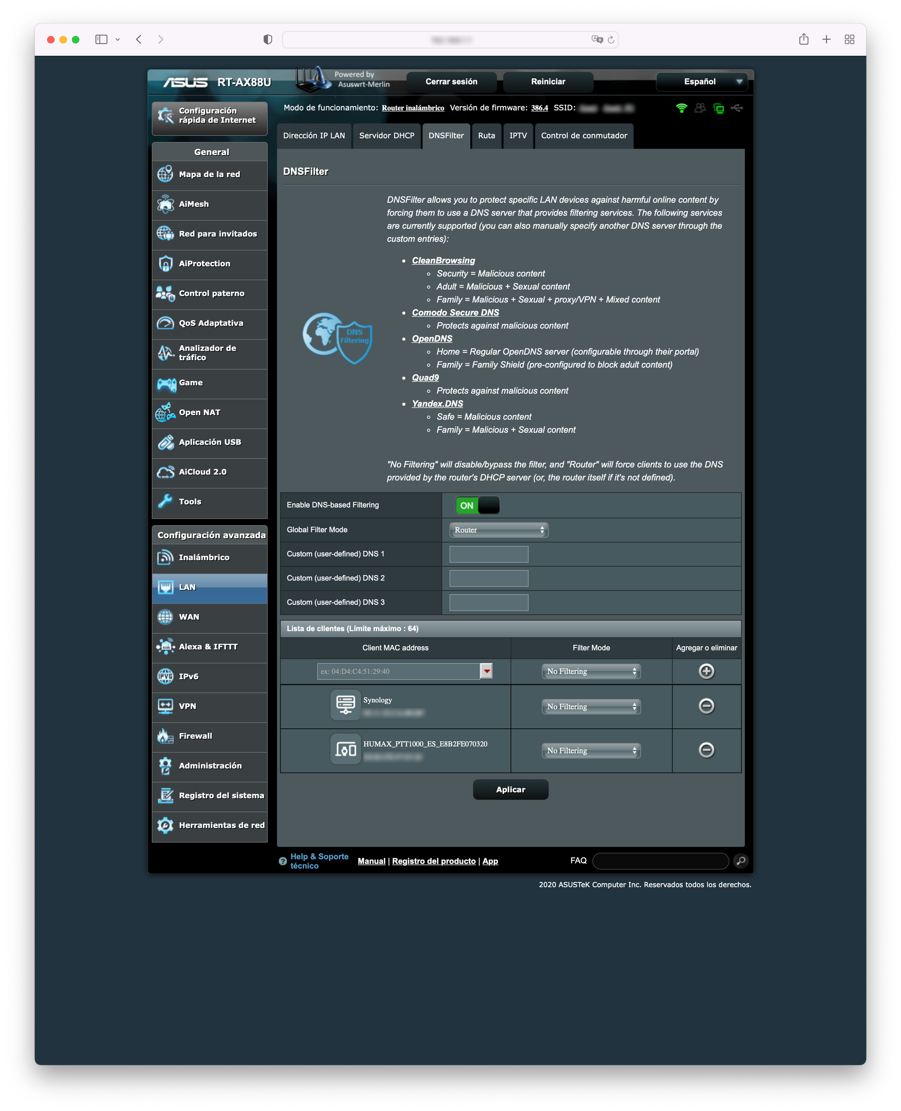
Task: Switch to Control de conmutador tab
Action: pos(584,136)
